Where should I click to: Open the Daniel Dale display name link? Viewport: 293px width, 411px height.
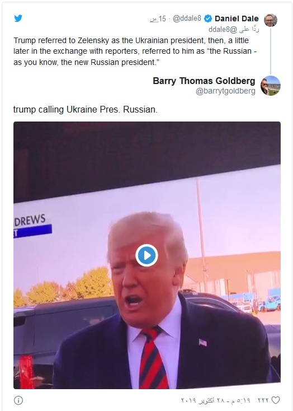tap(237, 18)
